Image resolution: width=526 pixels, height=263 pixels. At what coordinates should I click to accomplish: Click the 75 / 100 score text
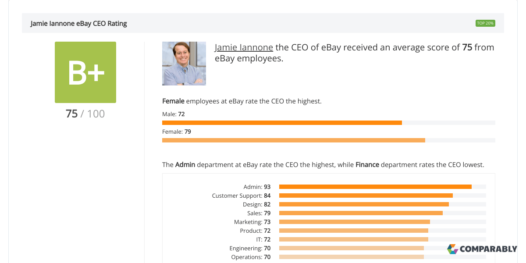point(85,114)
